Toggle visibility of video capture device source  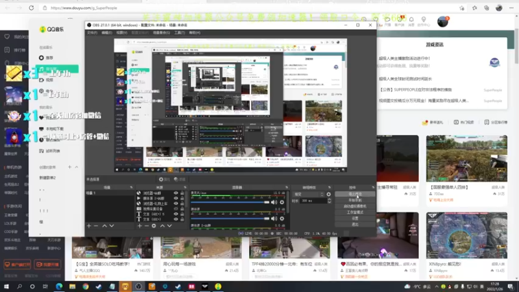point(176,209)
